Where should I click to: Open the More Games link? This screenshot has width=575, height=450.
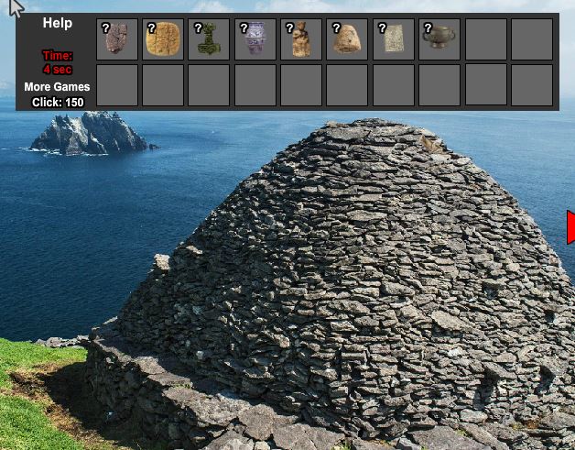coord(57,87)
